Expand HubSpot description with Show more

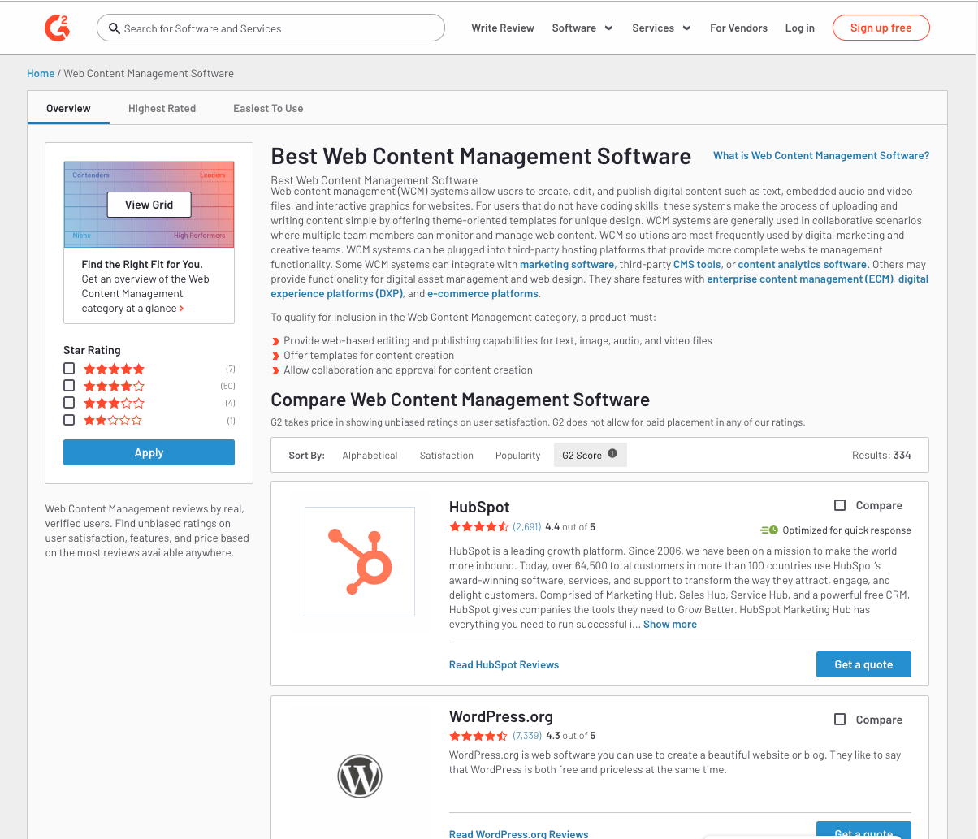pos(669,625)
